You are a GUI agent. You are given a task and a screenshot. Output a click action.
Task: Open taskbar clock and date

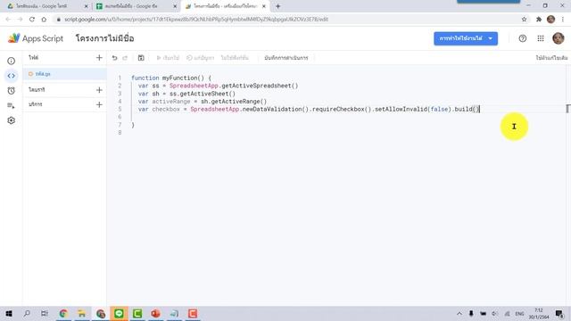(539, 313)
